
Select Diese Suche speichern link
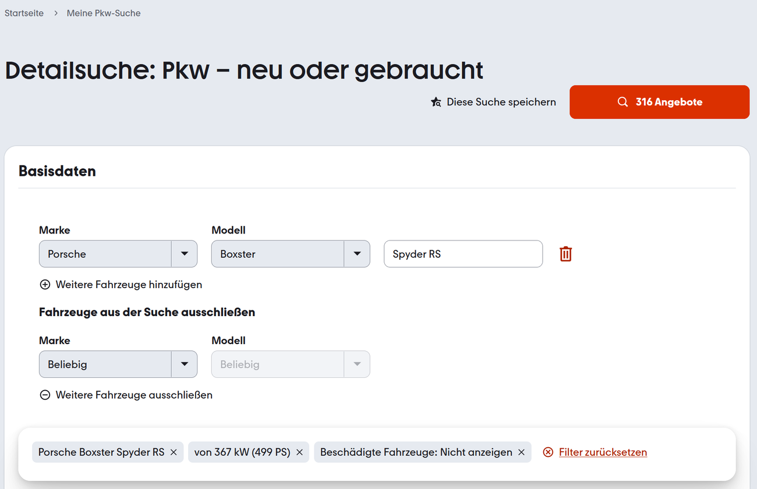[x=501, y=102]
